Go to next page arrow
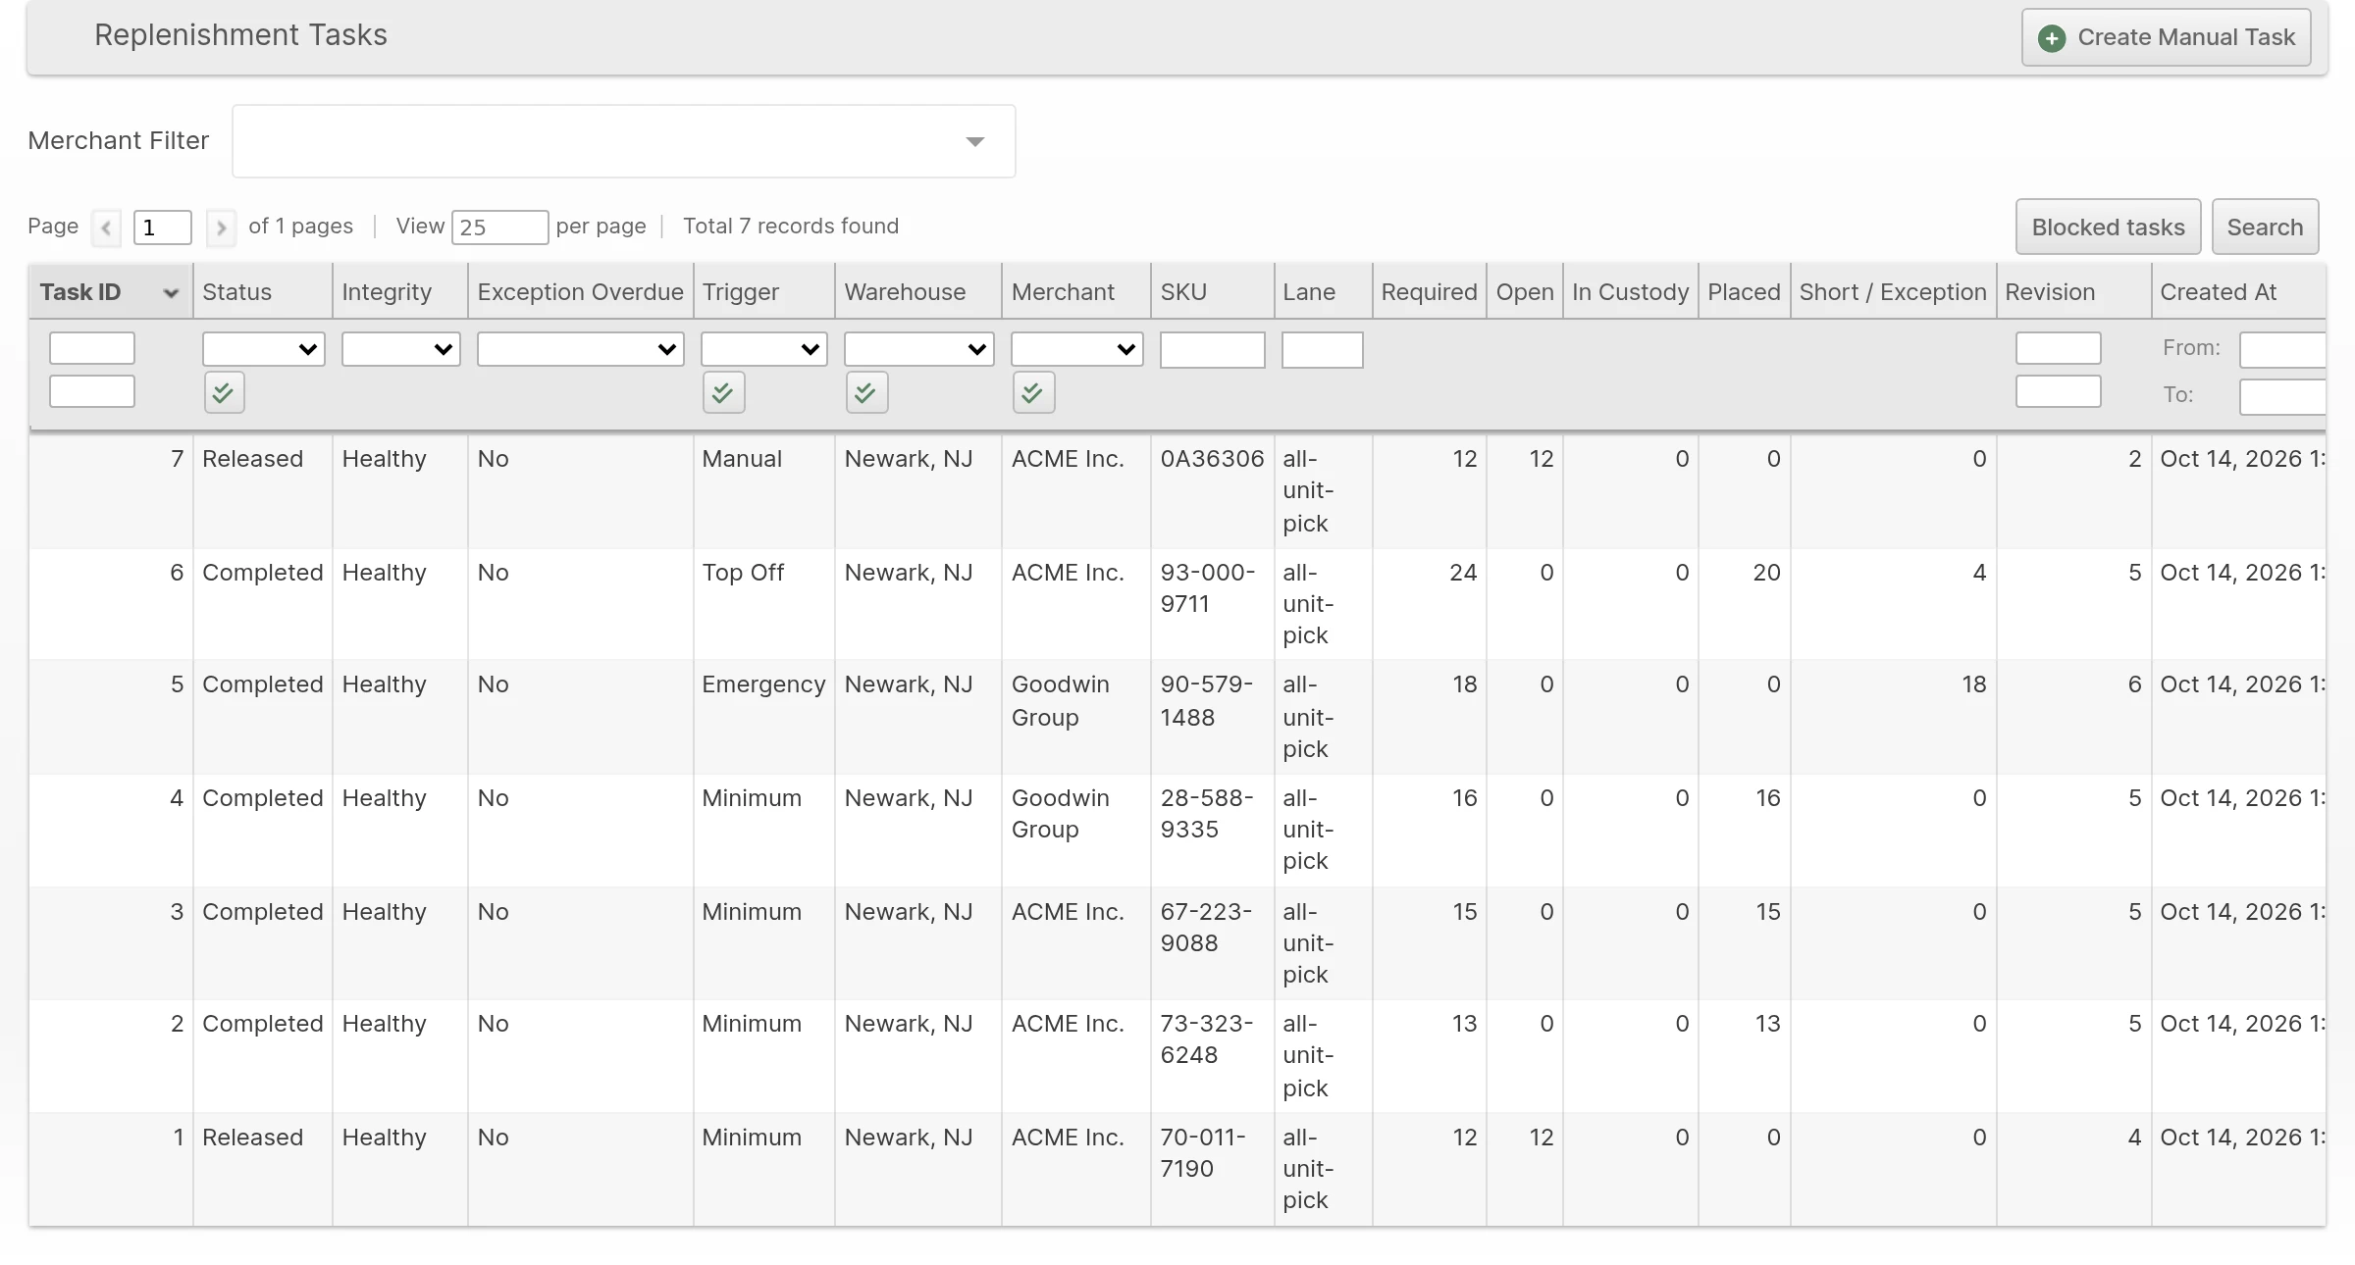 tap(221, 228)
